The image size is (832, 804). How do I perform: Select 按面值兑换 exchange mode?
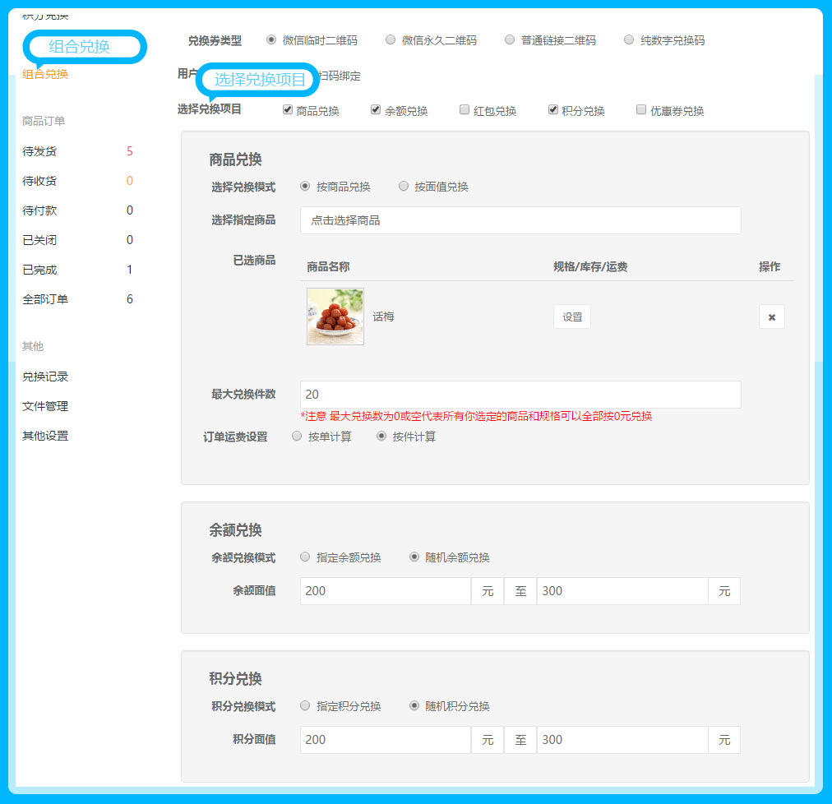coord(404,187)
